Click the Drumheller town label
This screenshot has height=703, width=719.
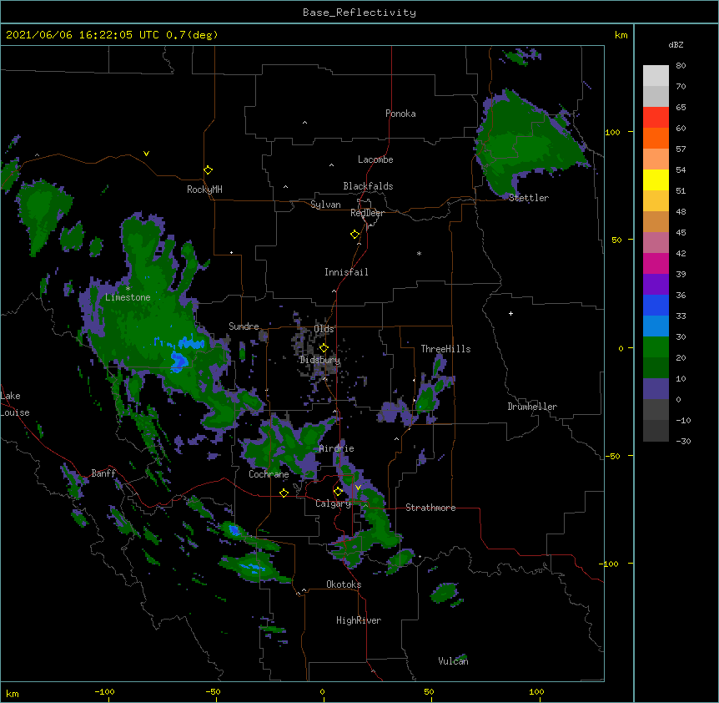[532, 407]
